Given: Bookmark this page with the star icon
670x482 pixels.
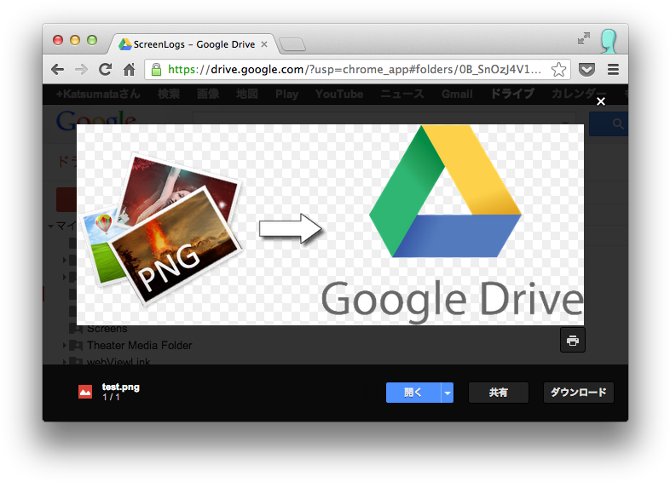Looking at the screenshot, I should [558, 70].
